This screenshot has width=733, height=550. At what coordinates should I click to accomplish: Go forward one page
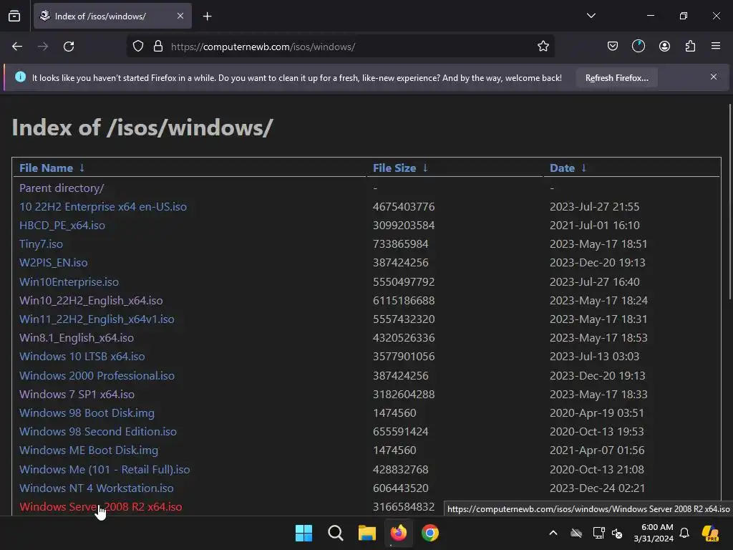43,47
